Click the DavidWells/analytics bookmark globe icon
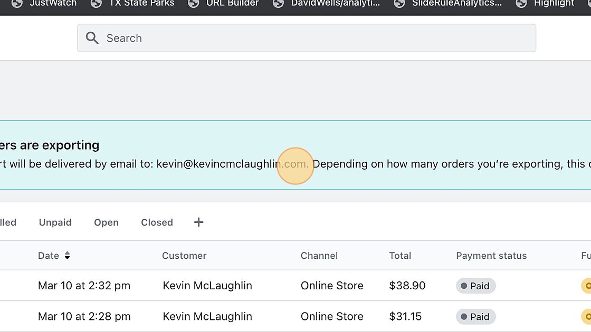Screen dimensions: 591x332 coord(278,4)
